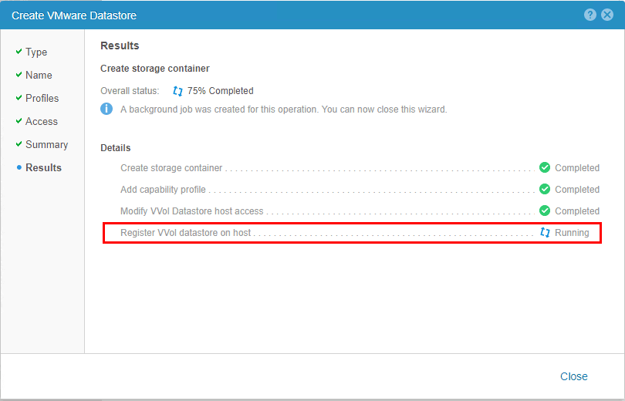This screenshot has height=401, width=625.
Task: Click the running spinner for Register VVol datastore
Action: (x=545, y=233)
